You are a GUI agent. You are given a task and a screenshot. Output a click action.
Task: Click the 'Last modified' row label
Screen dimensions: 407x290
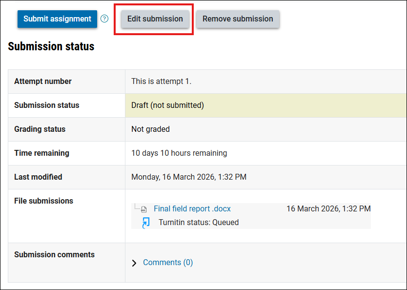[38, 177]
